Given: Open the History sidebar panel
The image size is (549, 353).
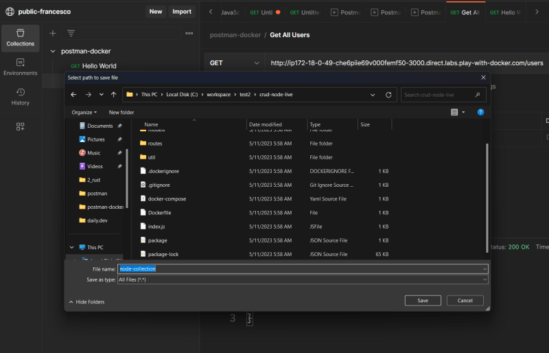Looking at the screenshot, I should [20, 96].
